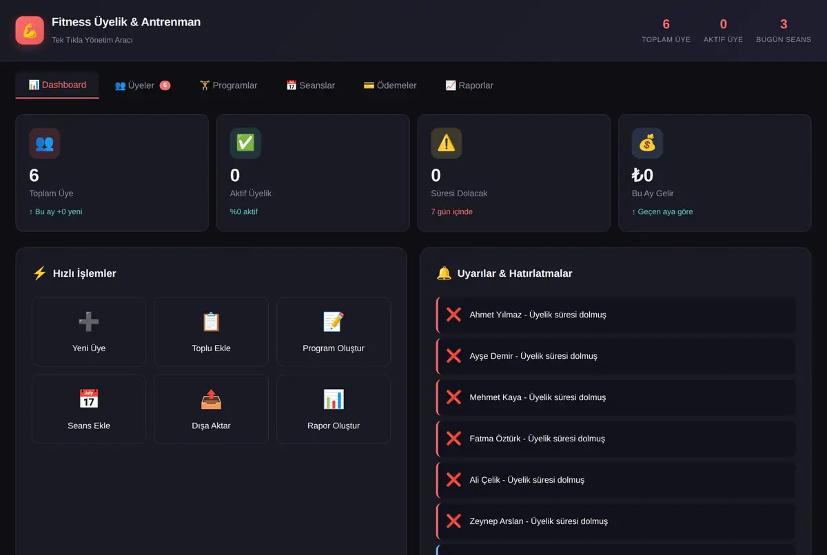Screen dimensions: 827x555
Task: Click the Toplam Üye counter in the header
Action: pyautogui.click(x=666, y=30)
